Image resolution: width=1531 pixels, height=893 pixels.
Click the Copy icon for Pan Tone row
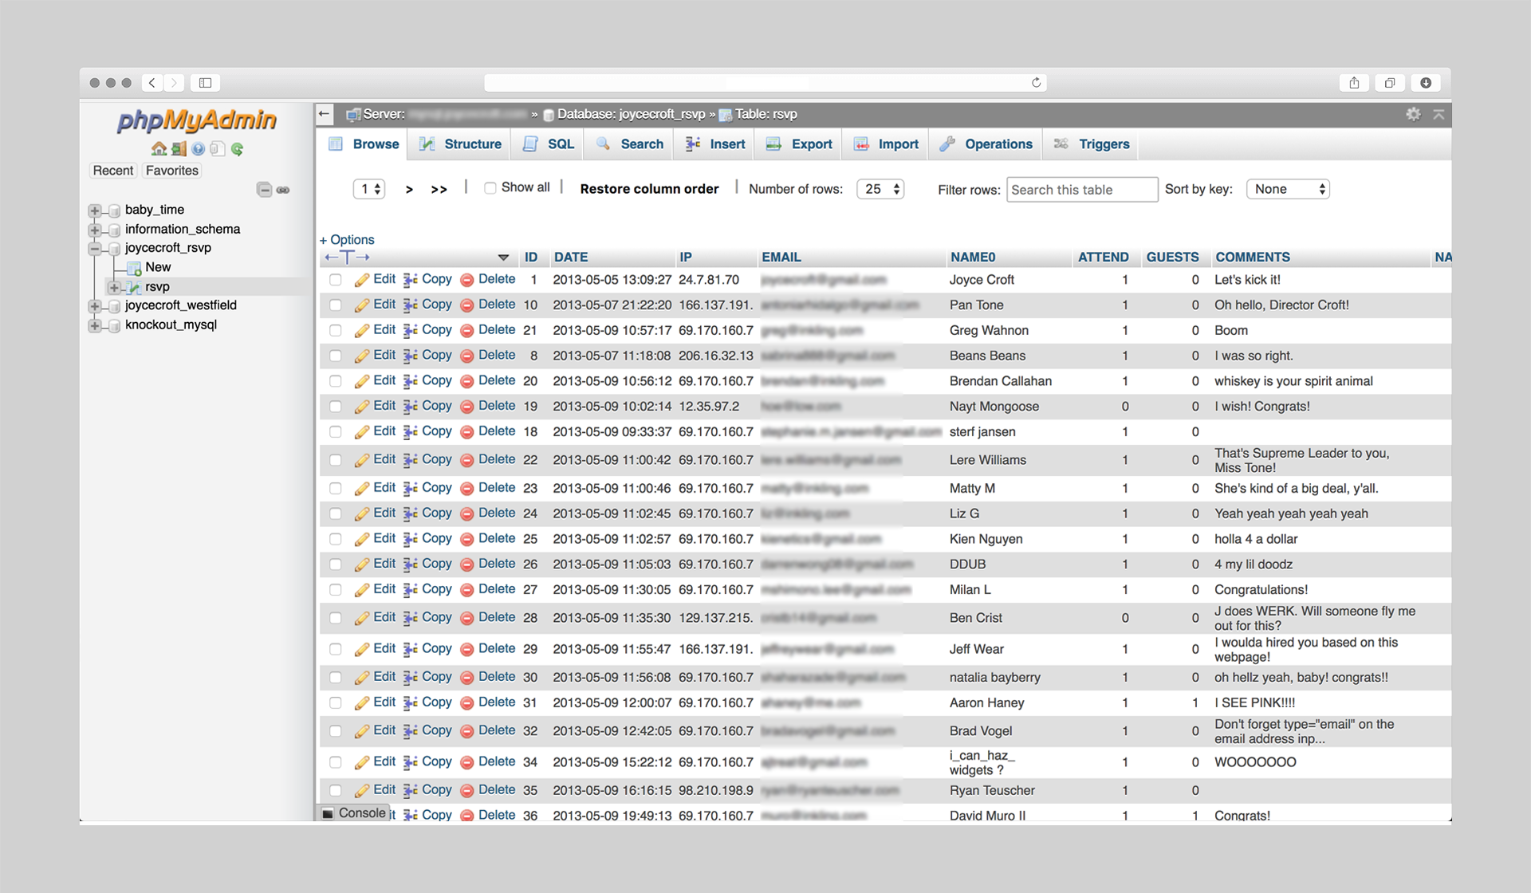click(411, 305)
